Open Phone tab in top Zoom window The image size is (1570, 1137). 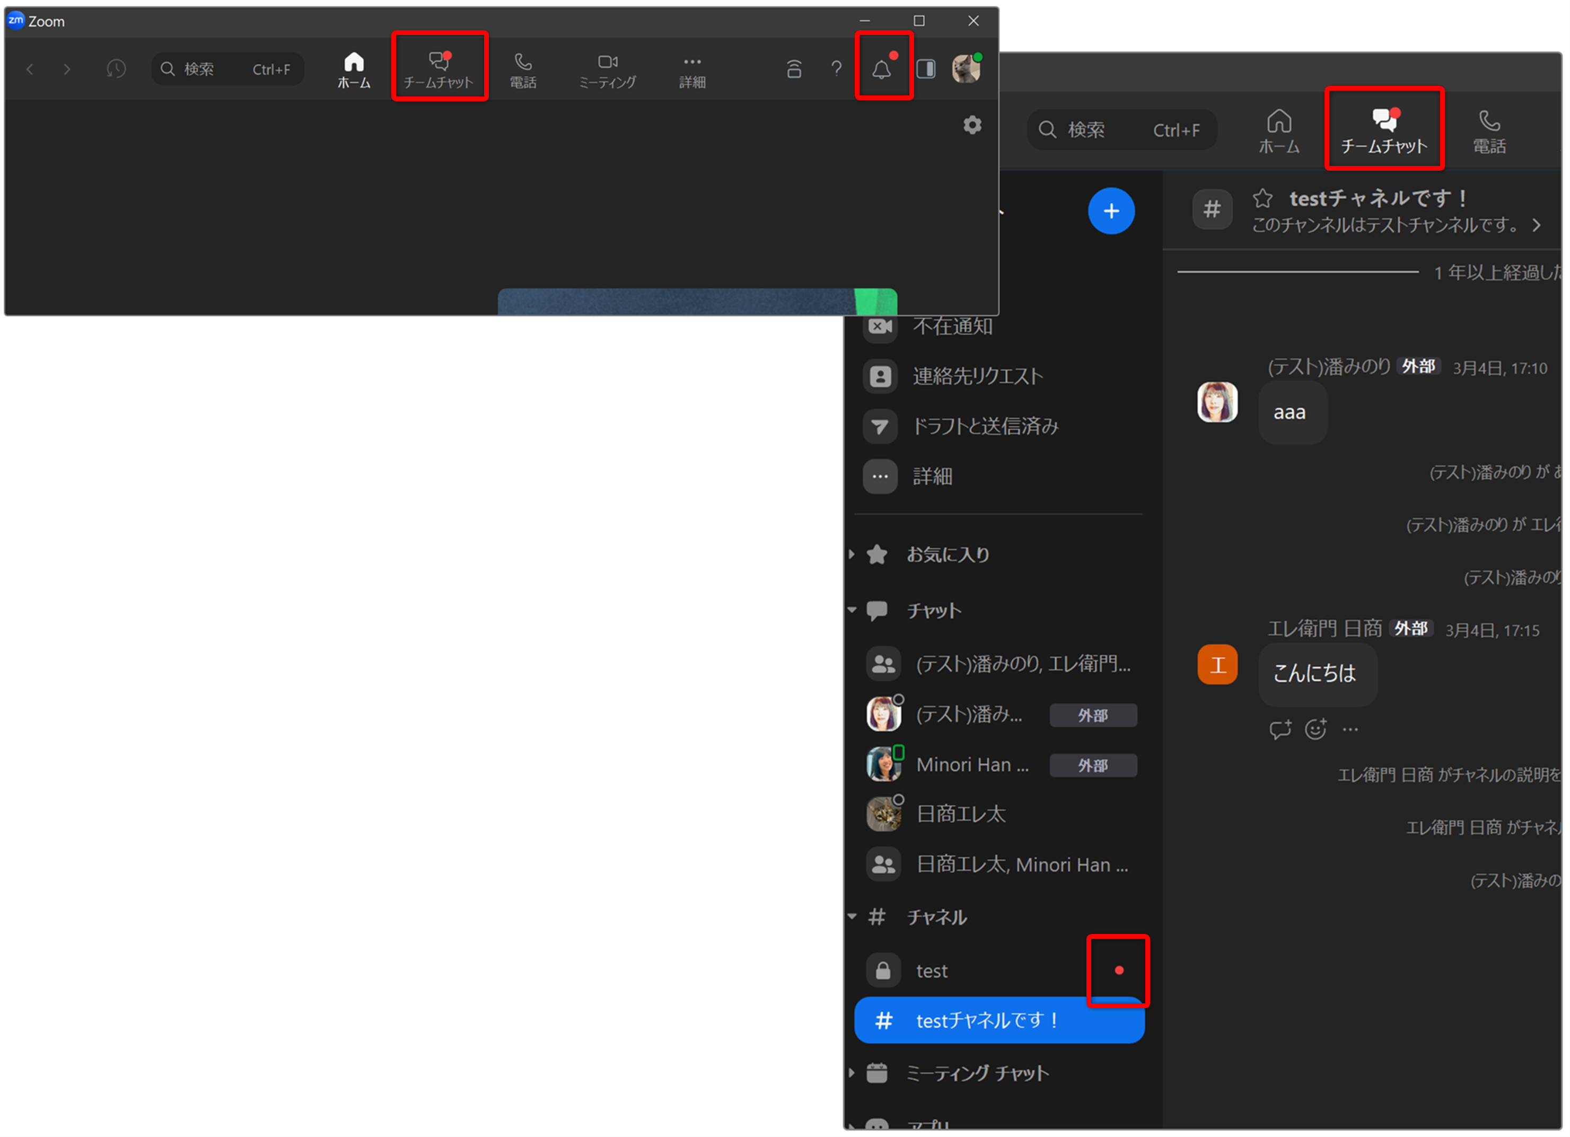523,70
